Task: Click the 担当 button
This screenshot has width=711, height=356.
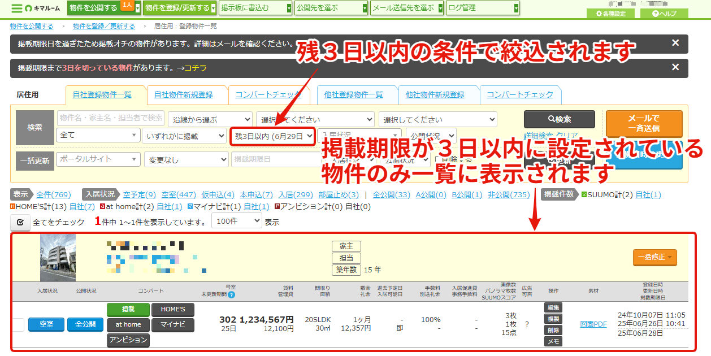Action: 346,258
